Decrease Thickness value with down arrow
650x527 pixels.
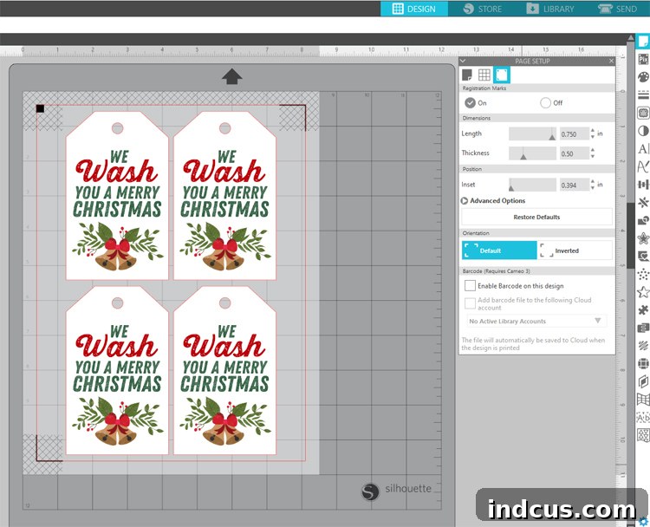[x=593, y=156]
